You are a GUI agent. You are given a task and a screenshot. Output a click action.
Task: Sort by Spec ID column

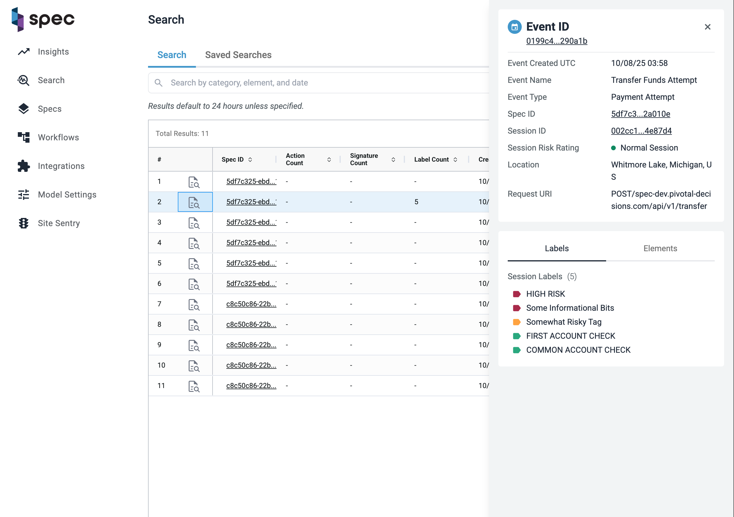[250, 159]
